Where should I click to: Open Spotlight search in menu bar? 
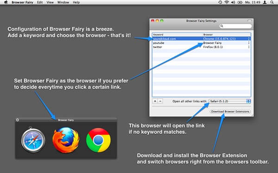(x=272, y=2)
